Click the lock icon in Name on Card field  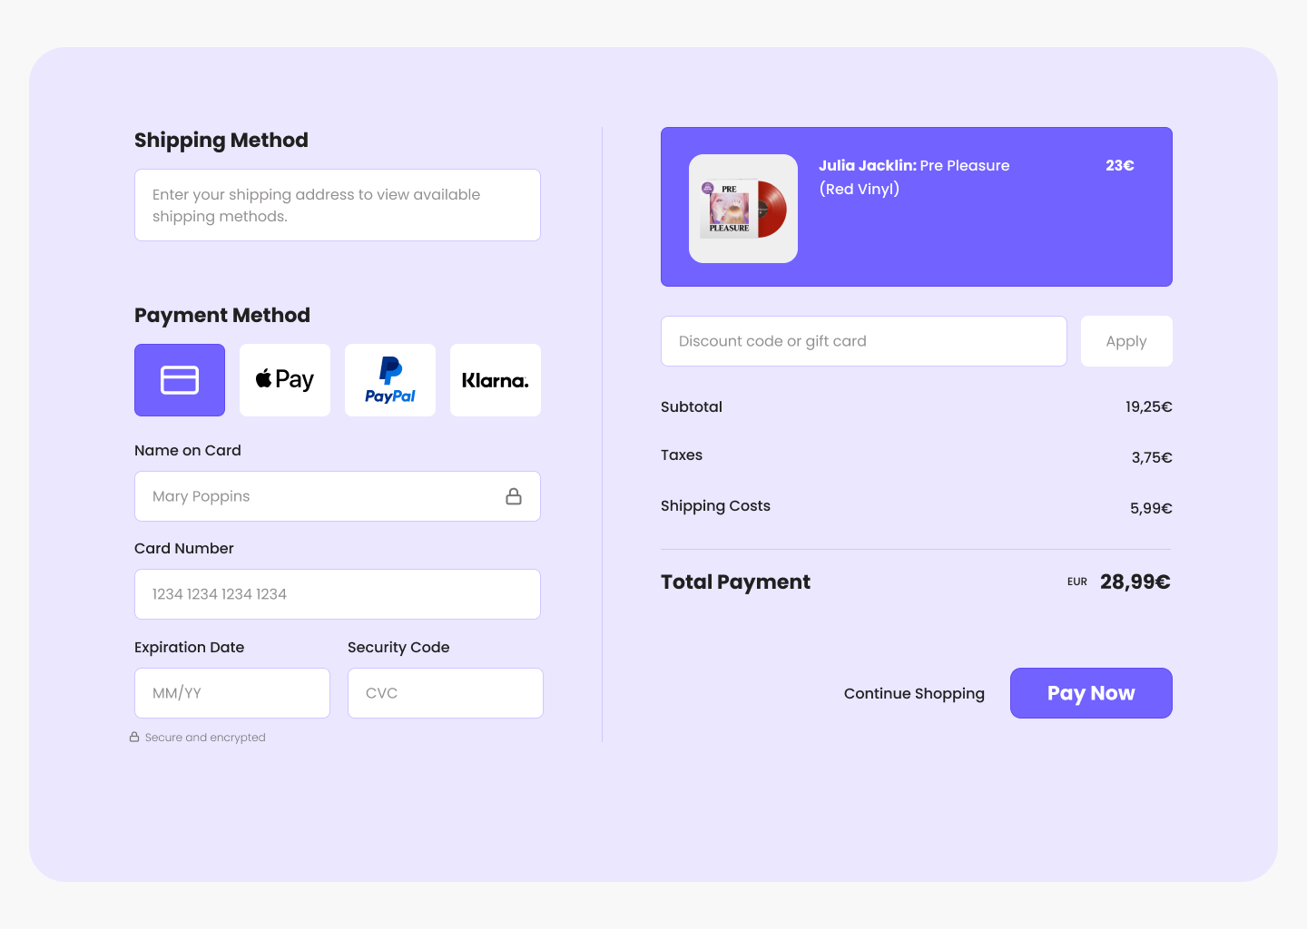pyautogui.click(x=514, y=496)
